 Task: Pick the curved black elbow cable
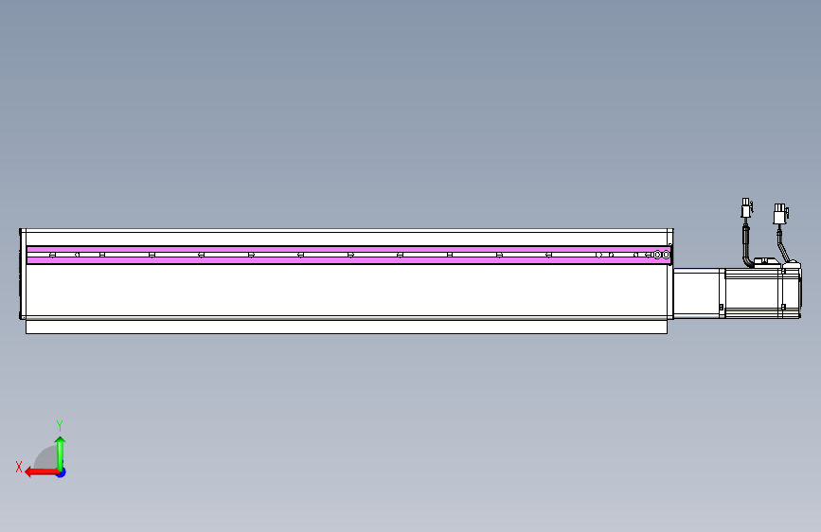click(x=746, y=246)
